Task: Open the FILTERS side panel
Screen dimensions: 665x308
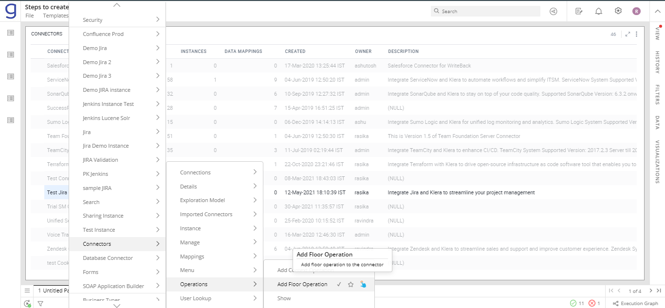Action: 657,95
